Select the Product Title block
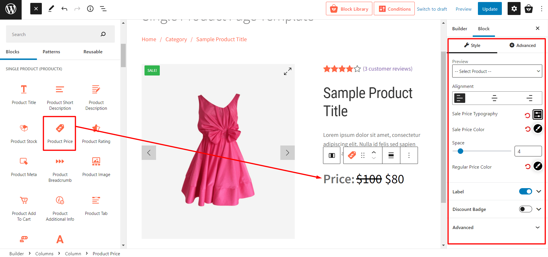Image resolution: width=548 pixels, height=257 pixels. [x=24, y=95]
